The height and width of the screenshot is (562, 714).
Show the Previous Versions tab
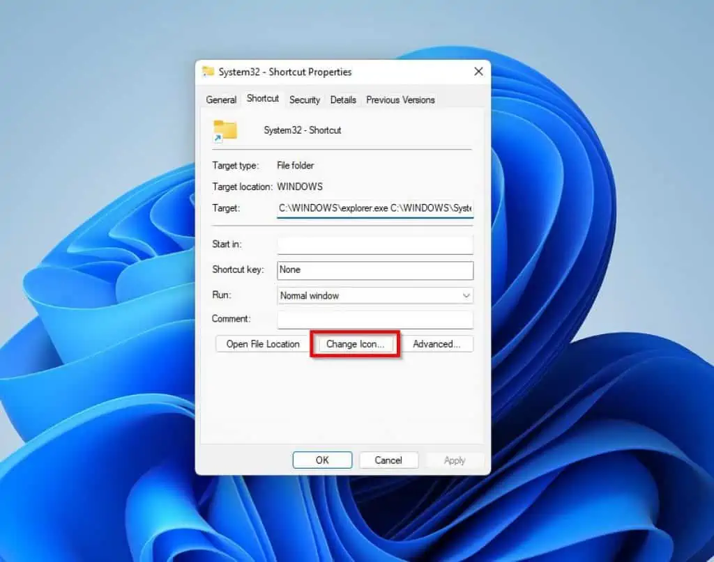click(x=400, y=100)
